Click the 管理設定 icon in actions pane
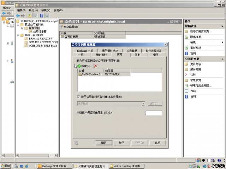The image size is (226, 169). (x=186, y=80)
